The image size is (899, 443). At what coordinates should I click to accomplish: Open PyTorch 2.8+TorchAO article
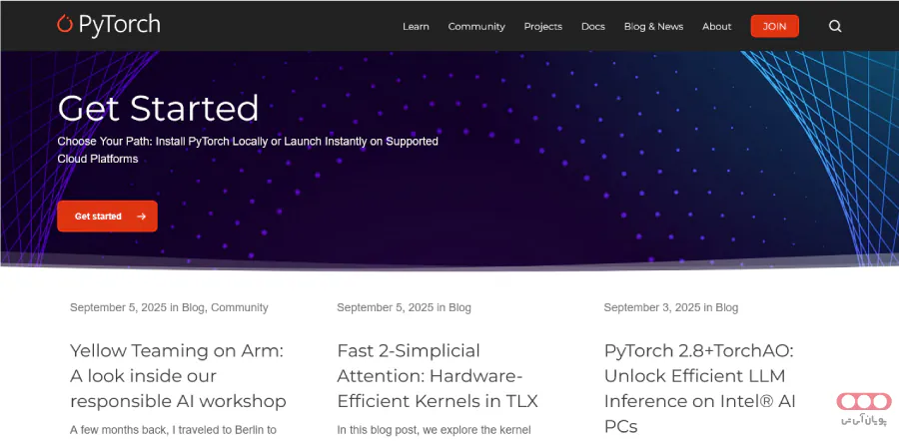(699, 388)
